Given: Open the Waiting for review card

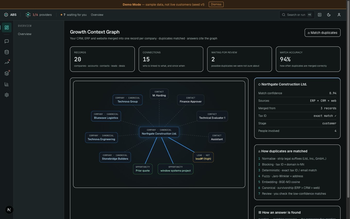Looking at the screenshot, I should click(x=239, y=59).
